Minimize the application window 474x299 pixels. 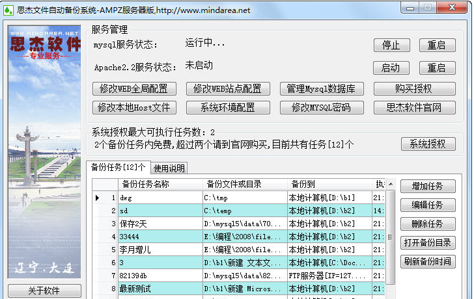coord(410,7)
